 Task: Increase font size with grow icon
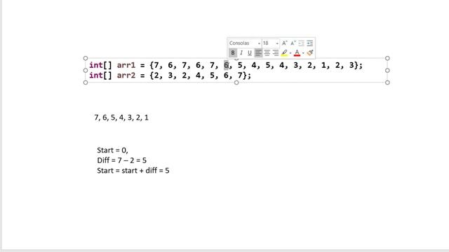pyautogui.click(x=284, y=43)
